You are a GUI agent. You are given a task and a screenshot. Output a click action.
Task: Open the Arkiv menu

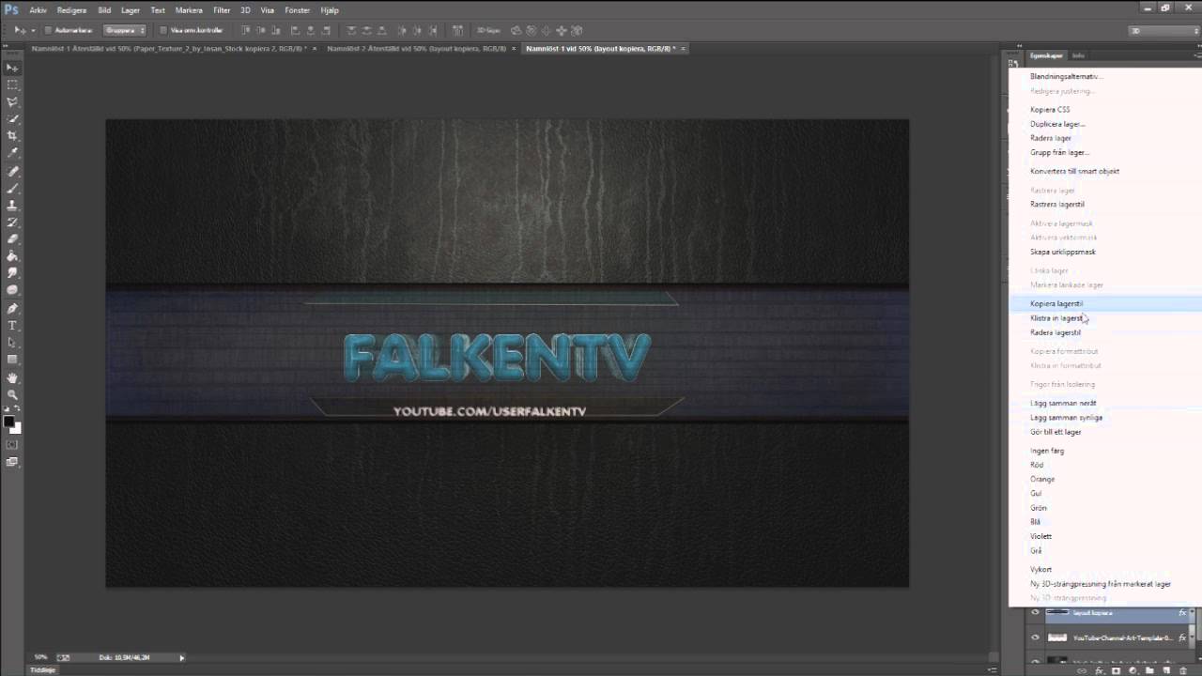pyautogui.click(x=38, y=10)
